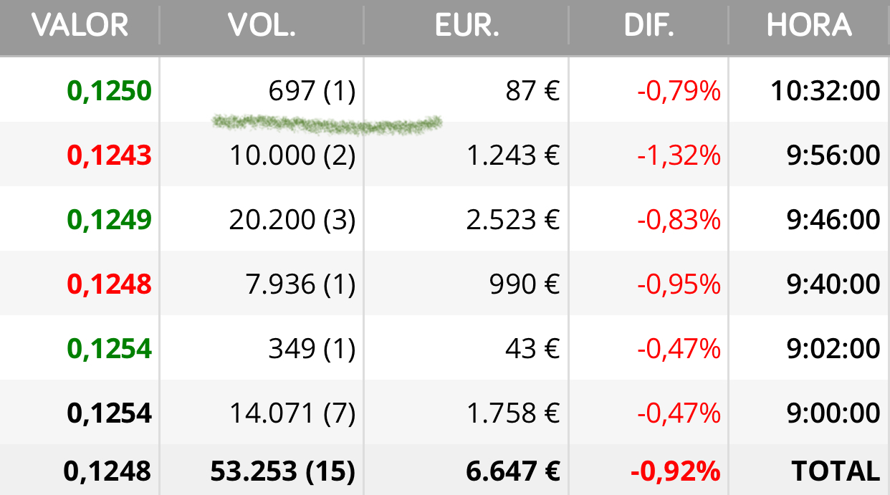Click the DIF. column header
This screenshot has height=495, width=890.
tap(649, 26)
